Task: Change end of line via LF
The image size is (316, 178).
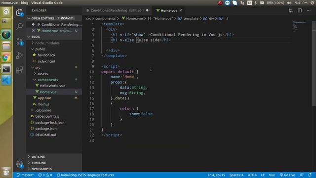Action: point(263,175)
